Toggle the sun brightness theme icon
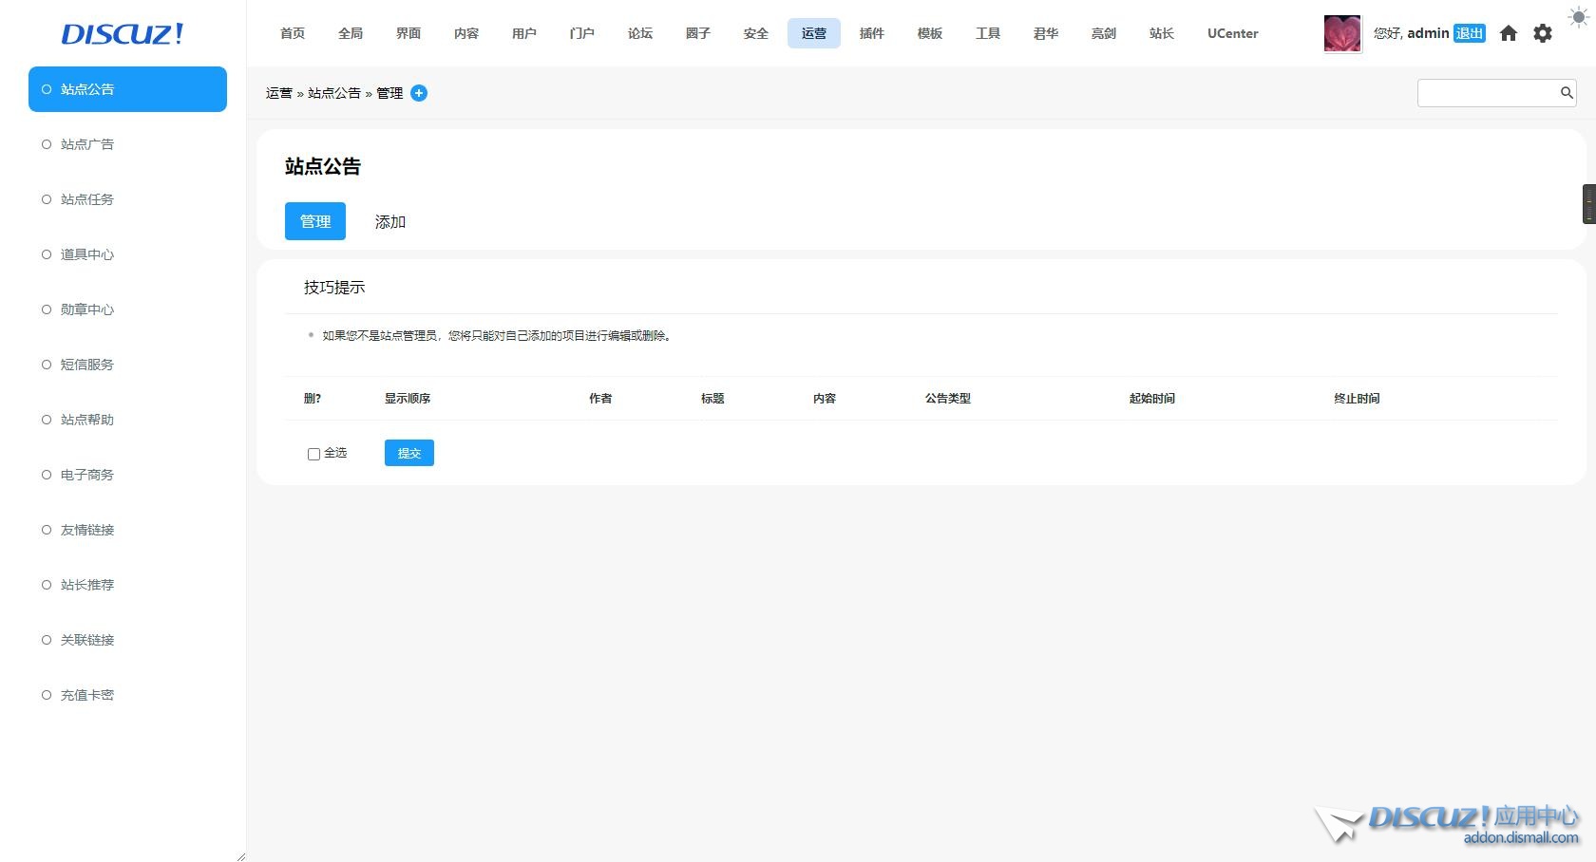This screenshot has width=1596, height=862. pyautogui.click(x=1578, y=17)
